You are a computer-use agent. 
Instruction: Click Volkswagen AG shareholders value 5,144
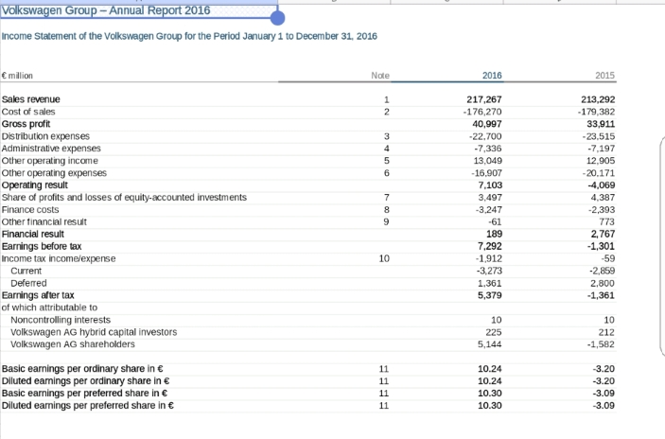(x=490, y=344)
